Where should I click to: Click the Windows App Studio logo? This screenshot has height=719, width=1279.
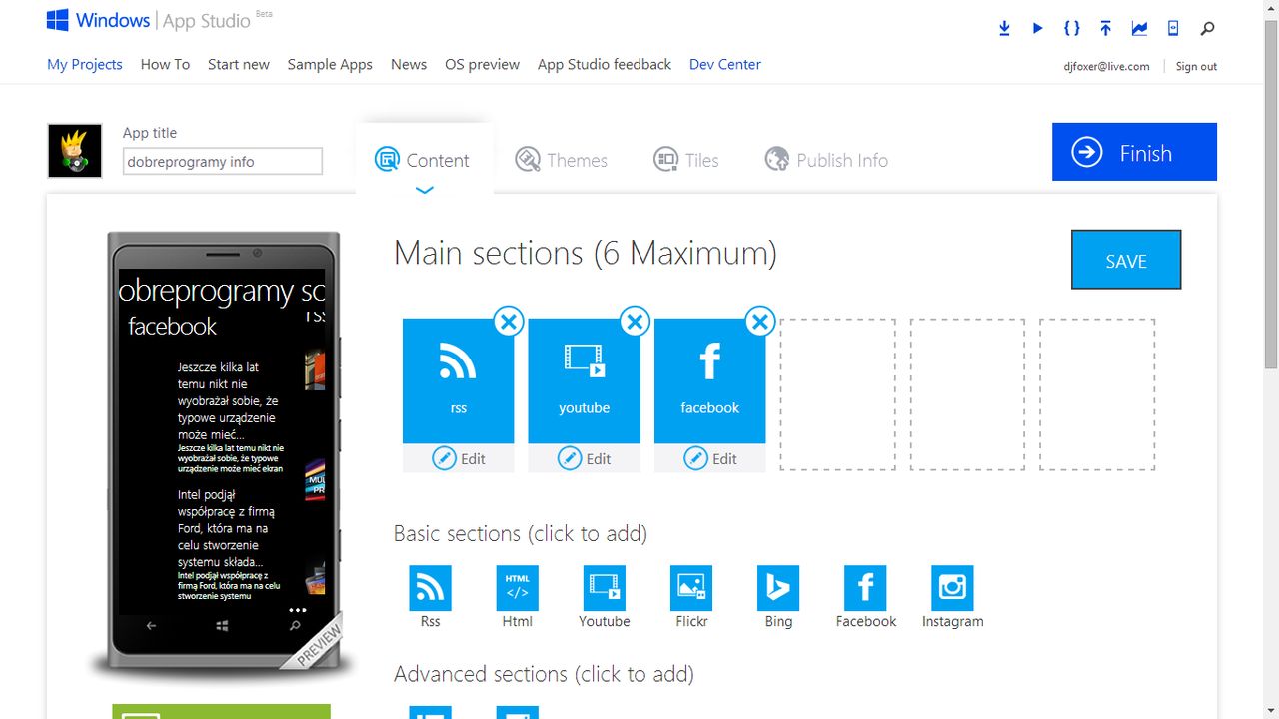point(147,20)
